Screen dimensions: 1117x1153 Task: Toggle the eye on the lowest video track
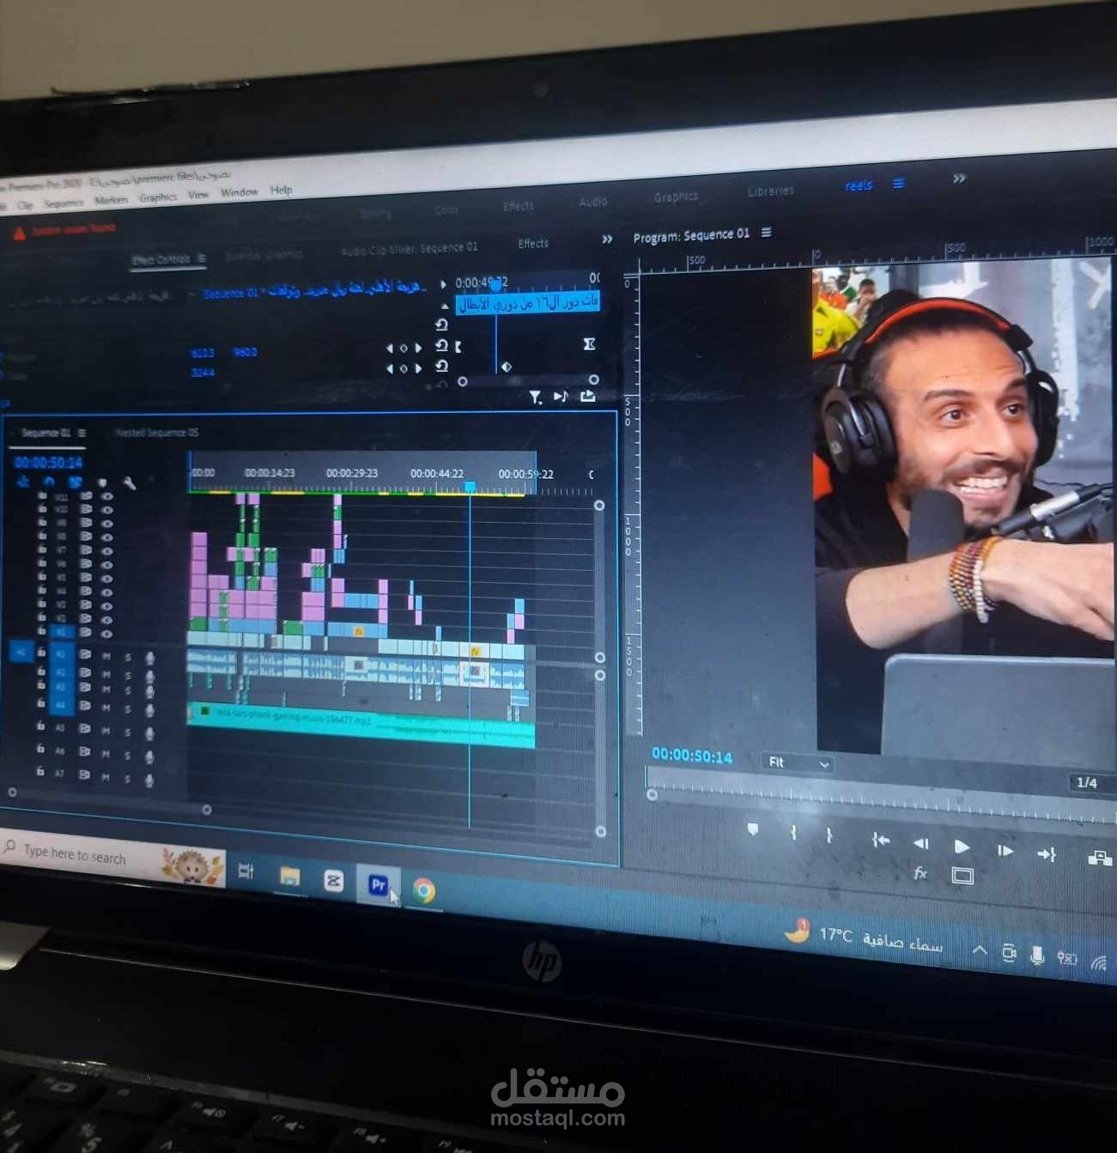[x=107, y=634]
